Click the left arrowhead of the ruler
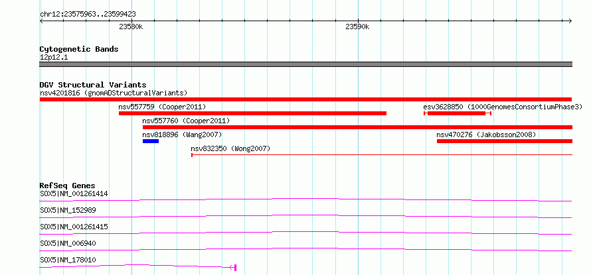Image resolution: width=591 pixels, height=275 pixels. coord(42,21)
